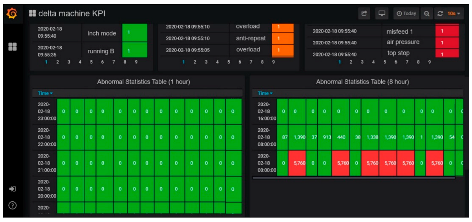Click Abnormal Statistics Table (8 hour) panel title
Image resolution: width=472 pixels, height=222 pixels.
coord(362,82)
